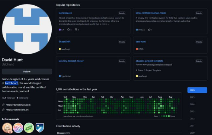Click the Public badge on GenesisZero

point(122,13)
